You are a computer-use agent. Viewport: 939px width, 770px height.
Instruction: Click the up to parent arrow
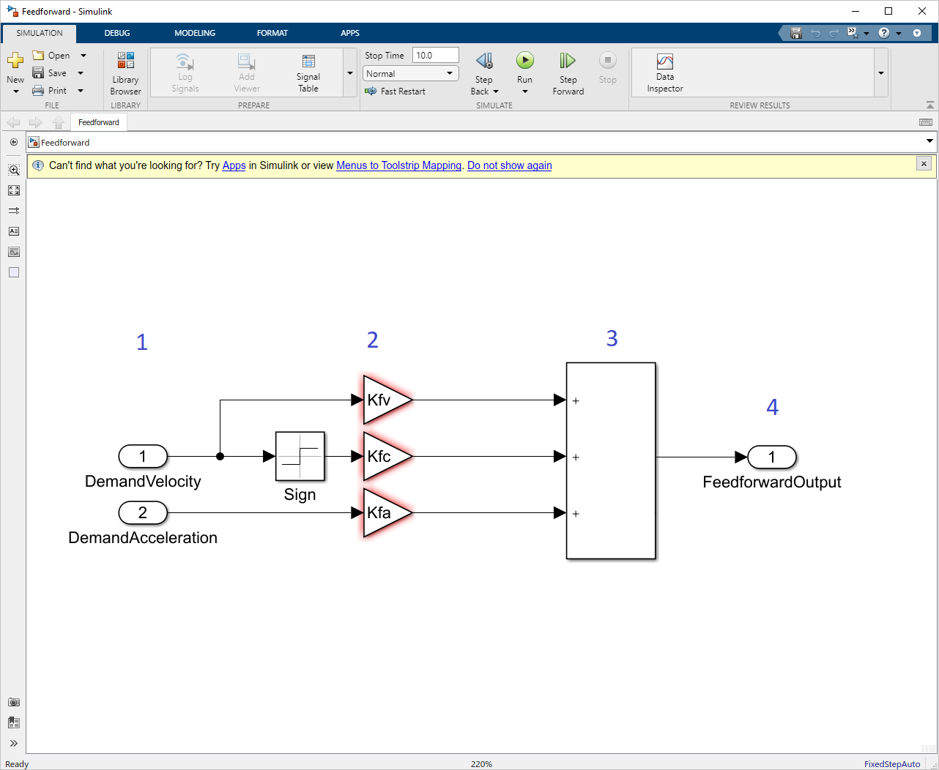(59, 122)
